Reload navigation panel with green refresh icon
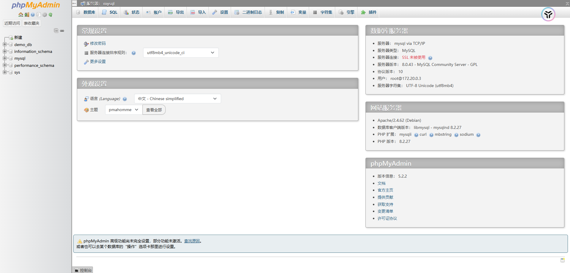Screen dimensions: 570x273 (50, 15)
